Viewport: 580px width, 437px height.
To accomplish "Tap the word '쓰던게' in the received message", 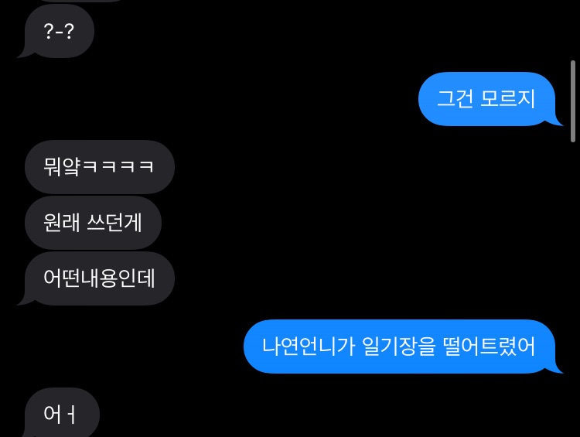I will [x=114, y=223].
